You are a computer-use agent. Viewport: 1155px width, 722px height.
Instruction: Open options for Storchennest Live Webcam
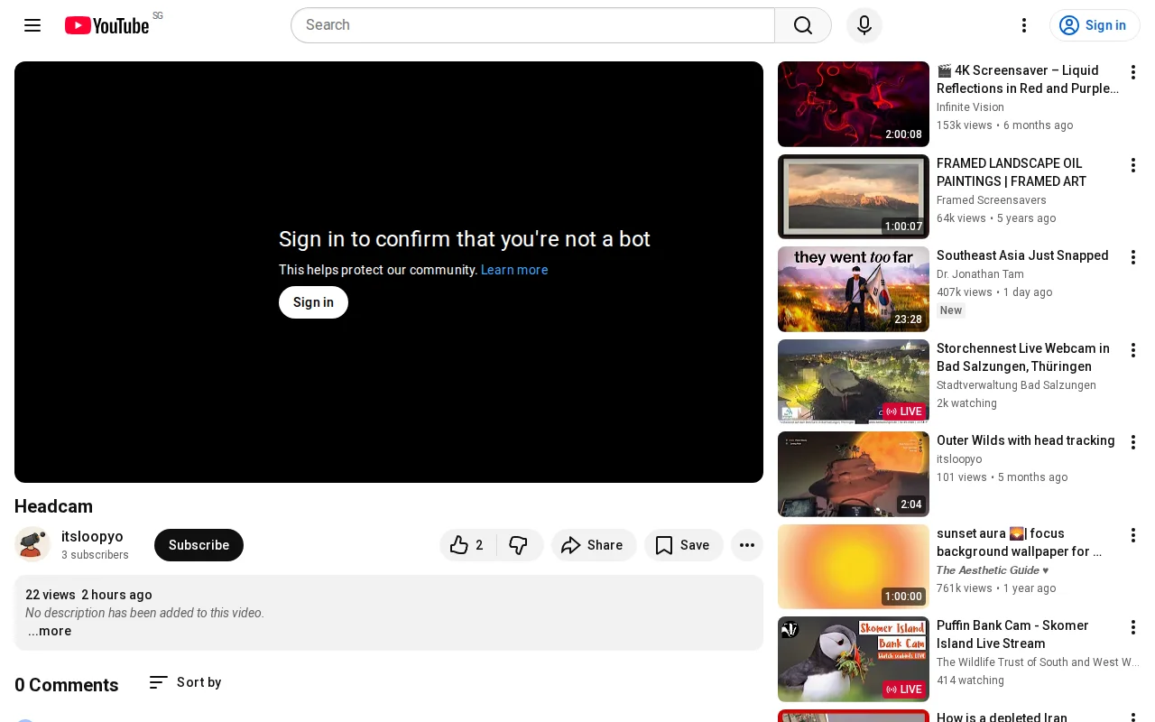1133,350
